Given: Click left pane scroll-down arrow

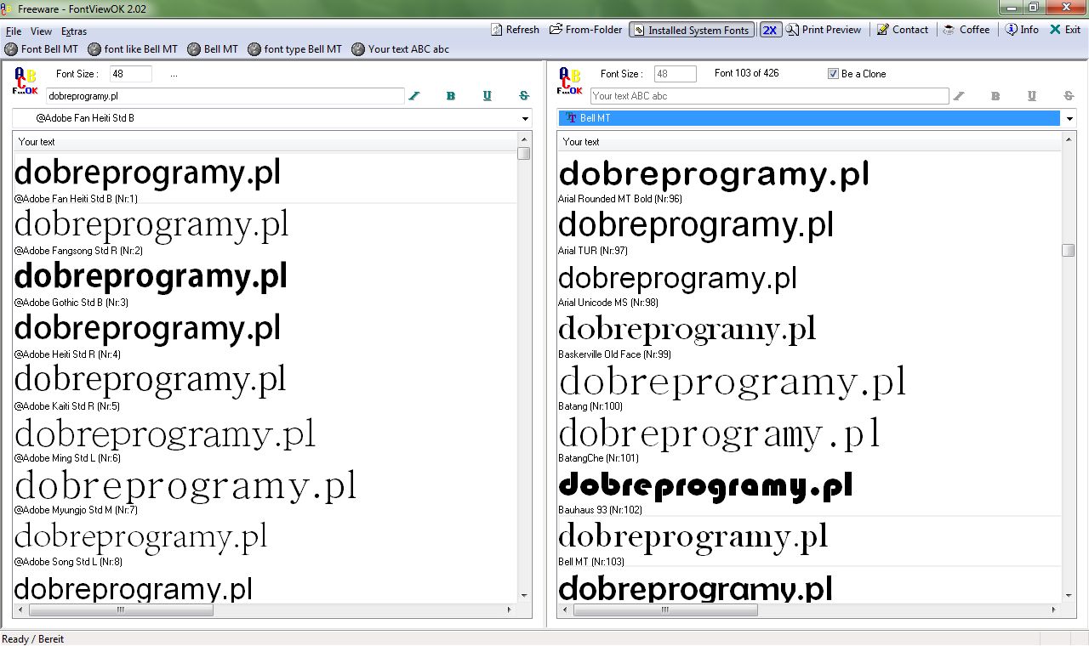Looking at the screenshot, I should pos(524,596).
